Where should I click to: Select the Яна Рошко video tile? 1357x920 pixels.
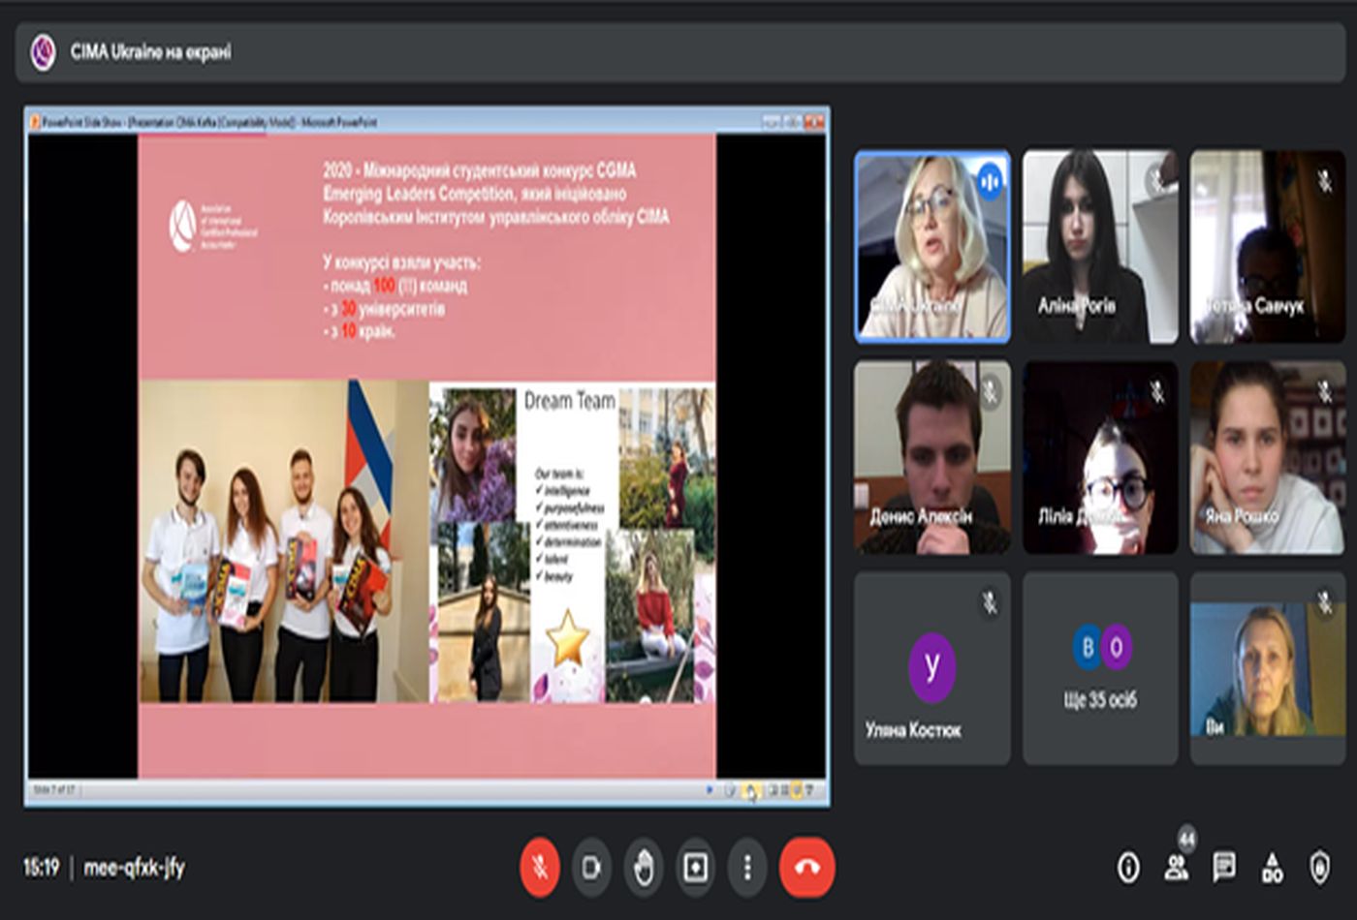pos(1267,457)
